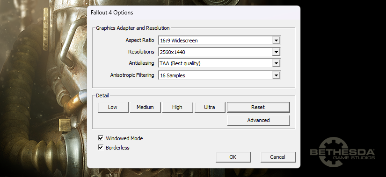386x177 pixels.
Task: Click the 16:9 Widescreen combo box field
Action: coord(215,41)
